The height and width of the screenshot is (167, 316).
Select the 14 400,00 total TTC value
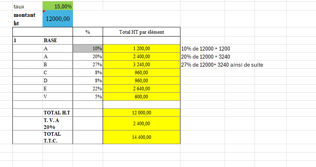point(141,137)
